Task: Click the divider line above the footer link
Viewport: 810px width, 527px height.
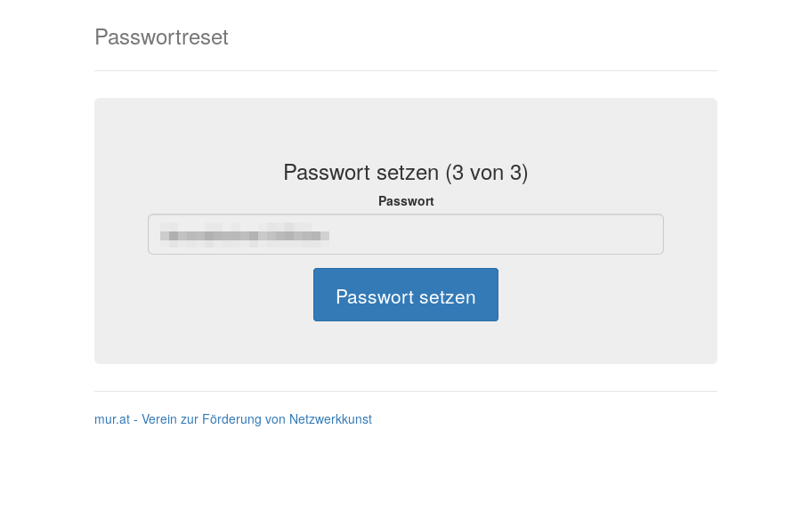Action: [x=405, y=391]
